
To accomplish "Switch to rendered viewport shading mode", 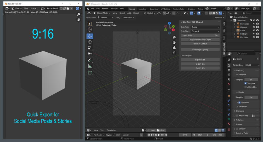I will 220,13.
